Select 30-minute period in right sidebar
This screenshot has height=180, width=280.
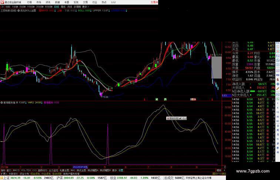[278, 117]
